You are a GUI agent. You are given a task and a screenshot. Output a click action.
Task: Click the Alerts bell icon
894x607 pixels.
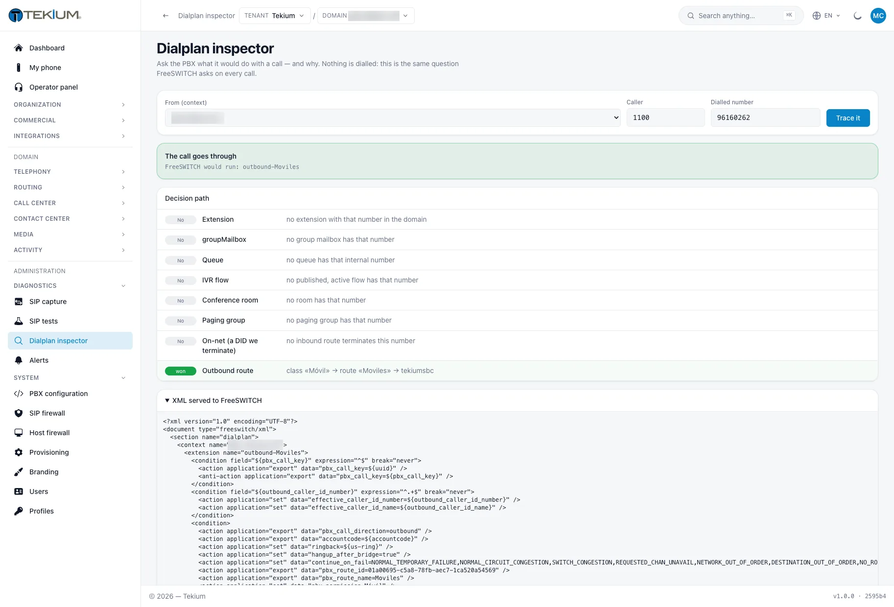point(19,360)
